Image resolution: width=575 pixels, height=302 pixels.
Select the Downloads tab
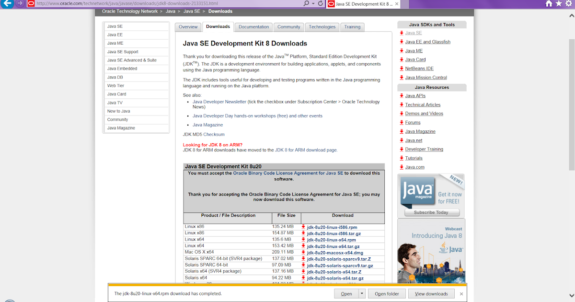(x=218, y=27)
